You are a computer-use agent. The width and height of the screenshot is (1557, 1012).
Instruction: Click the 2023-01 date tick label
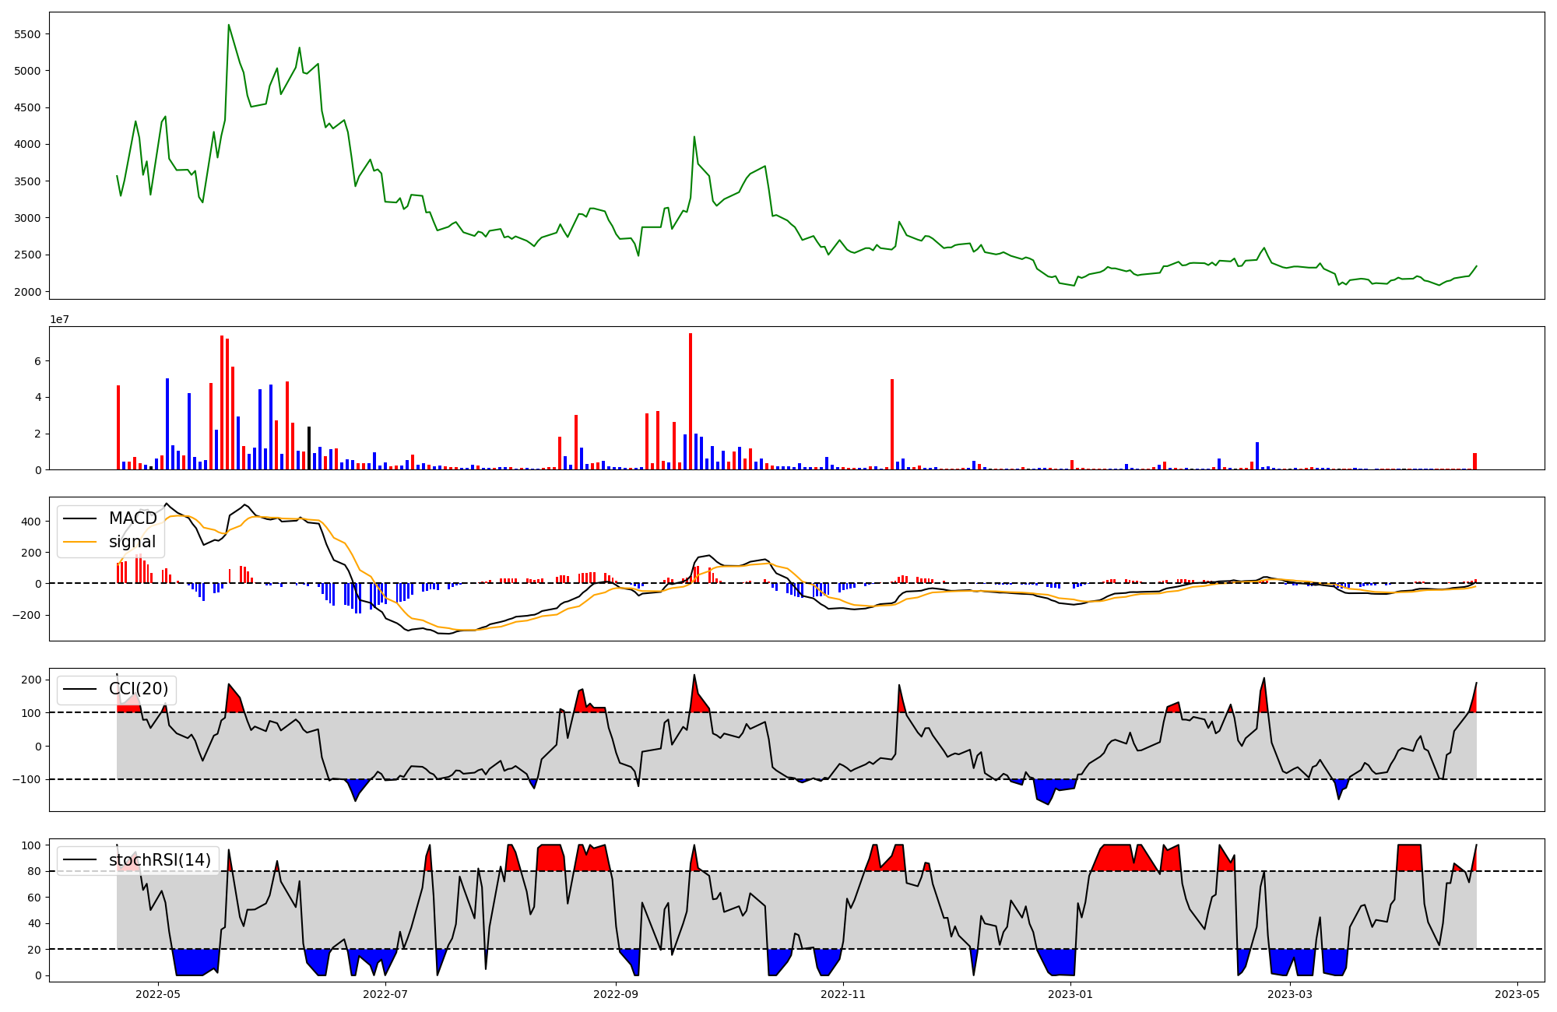1070,994
